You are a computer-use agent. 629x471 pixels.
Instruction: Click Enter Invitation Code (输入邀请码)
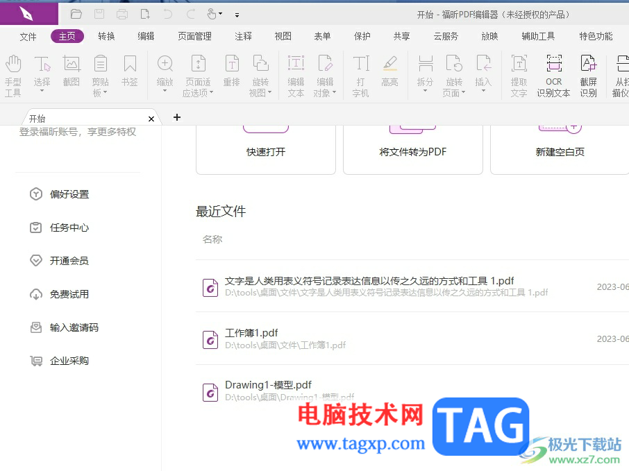point(64,327)
